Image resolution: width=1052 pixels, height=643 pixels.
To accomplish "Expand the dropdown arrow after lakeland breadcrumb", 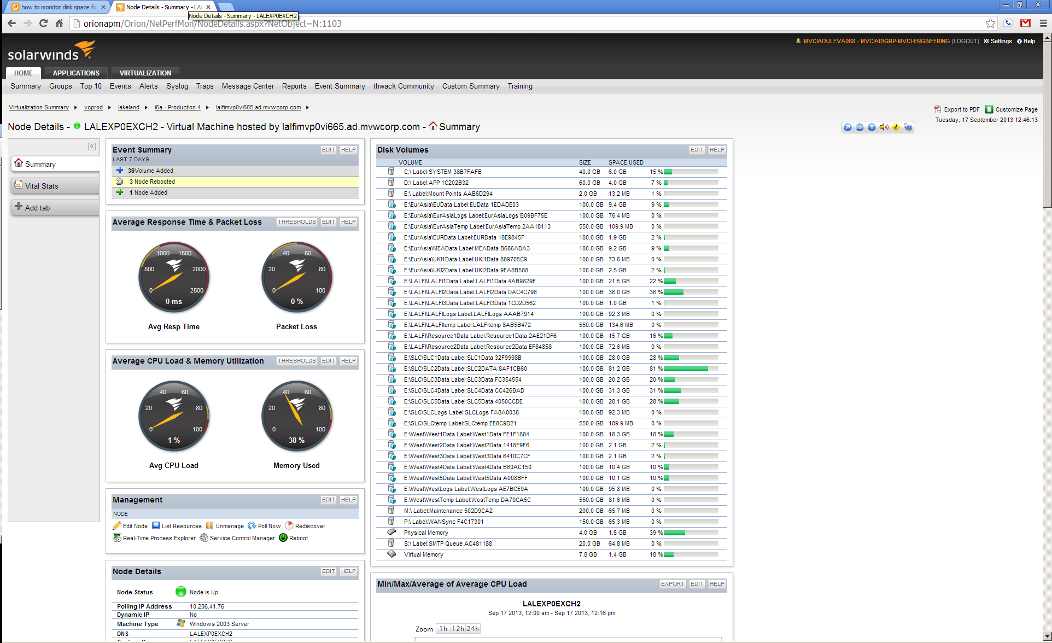I will (146, 108).
